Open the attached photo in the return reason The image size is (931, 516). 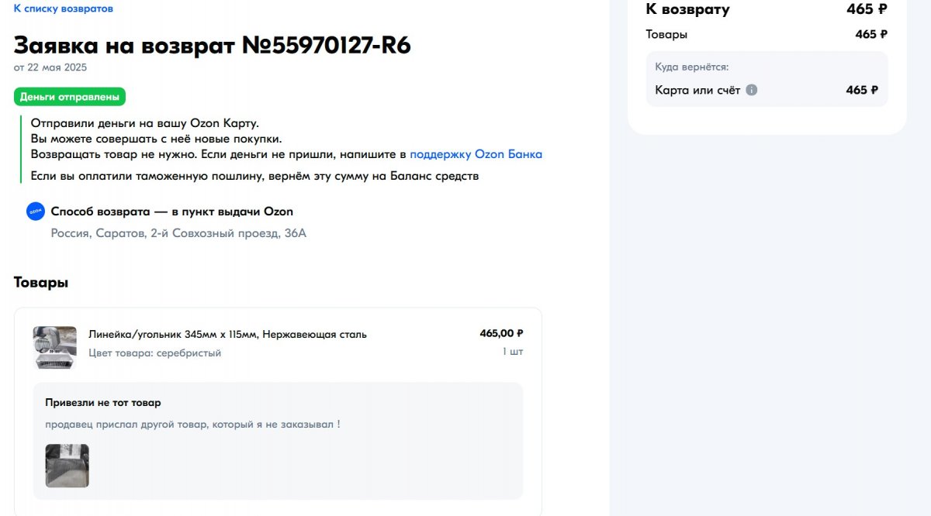[x=67, y=465]
